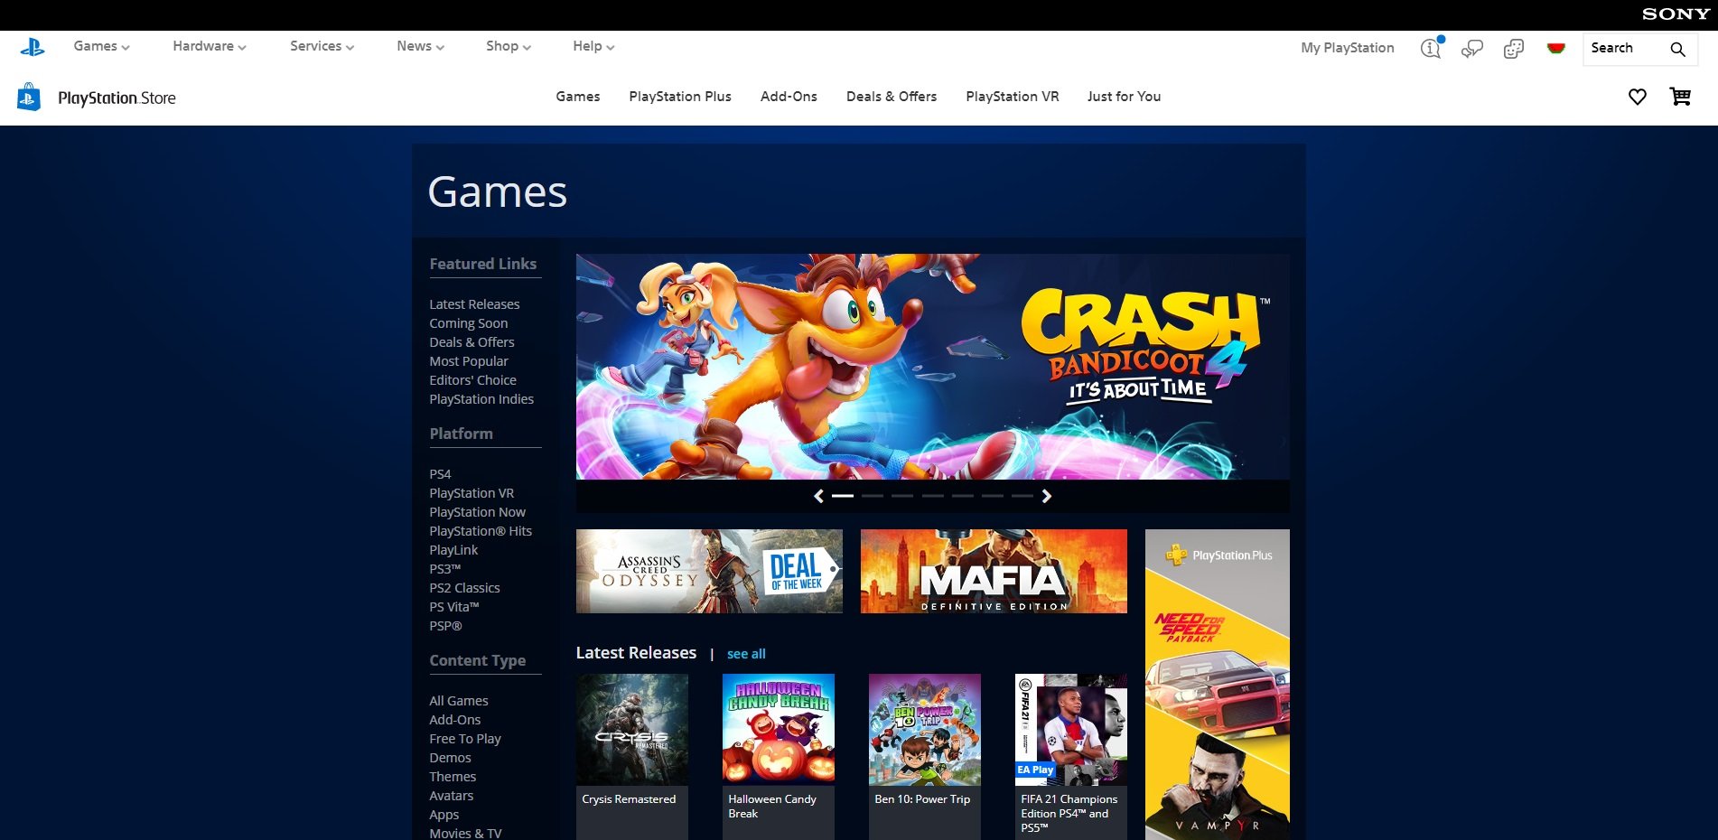This screenshot has height=840, width=1718.
Task: Select Avatars content type
Action: point(452,796)
